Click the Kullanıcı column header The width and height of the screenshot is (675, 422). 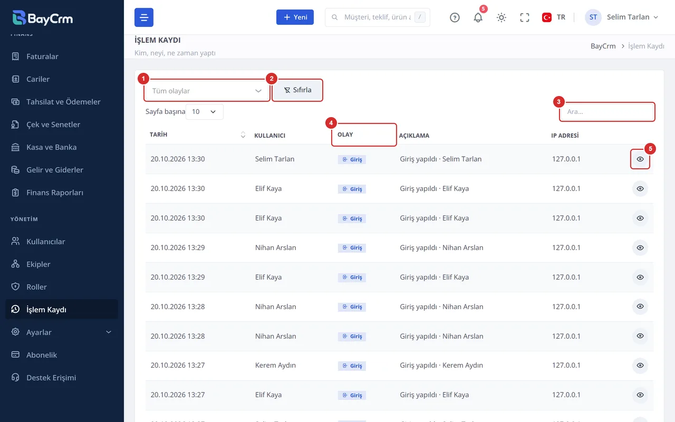pos(269,136)
